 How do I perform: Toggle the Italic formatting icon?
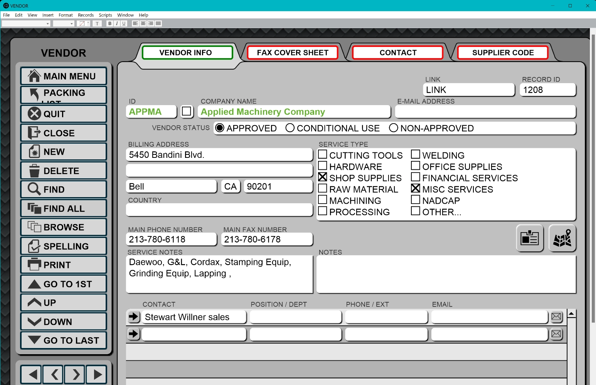[x=117, y=23]
